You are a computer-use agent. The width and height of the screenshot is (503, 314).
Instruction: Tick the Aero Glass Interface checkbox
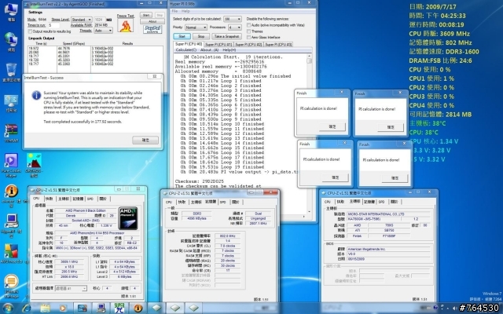point(248,37)
